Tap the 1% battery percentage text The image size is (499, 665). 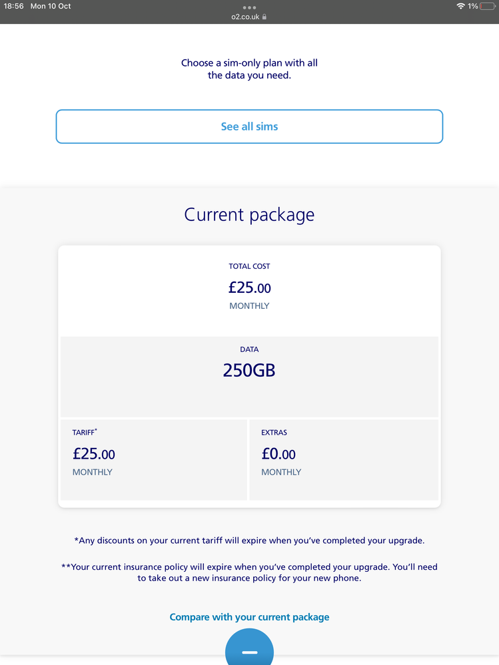473,6
